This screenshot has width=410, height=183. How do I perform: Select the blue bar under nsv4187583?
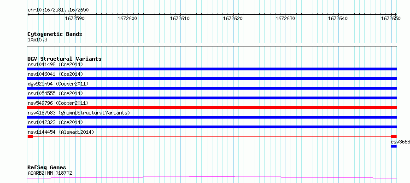[x=212, y=117]
